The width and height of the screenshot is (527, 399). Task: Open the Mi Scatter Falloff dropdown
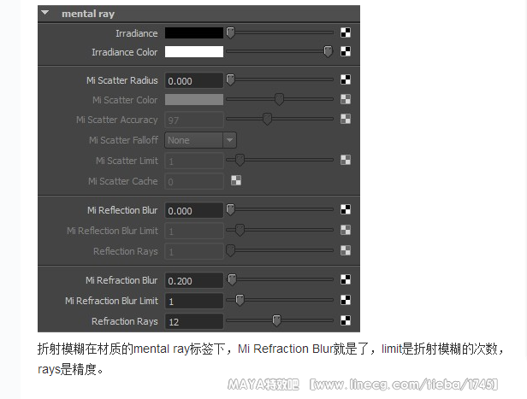(200, 140)
